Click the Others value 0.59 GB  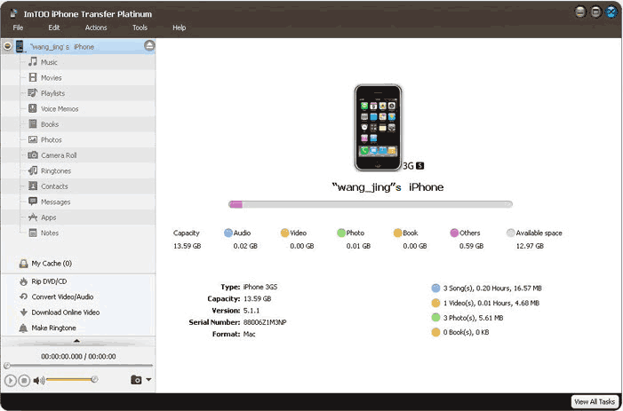coord(472,246)
